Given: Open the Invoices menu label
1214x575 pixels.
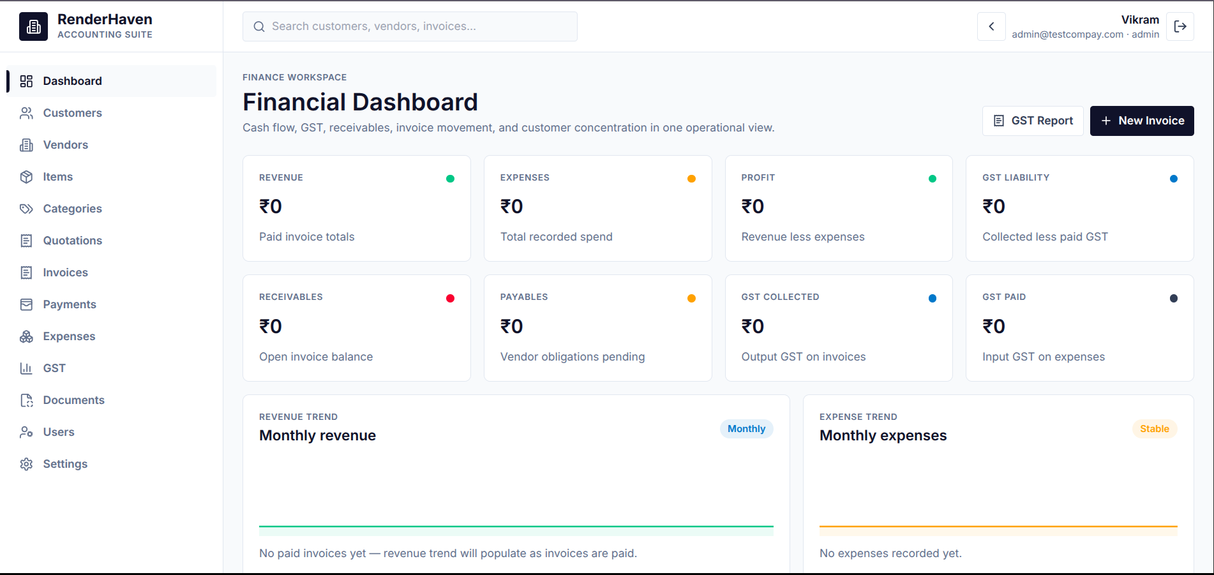Looking at the screenshot, I should coord(65,273).
